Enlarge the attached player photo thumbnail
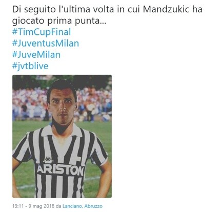222x212 pixels. [x=62, y=136]
